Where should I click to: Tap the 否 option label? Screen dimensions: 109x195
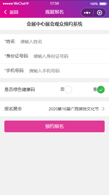click(x=62, y=89)
